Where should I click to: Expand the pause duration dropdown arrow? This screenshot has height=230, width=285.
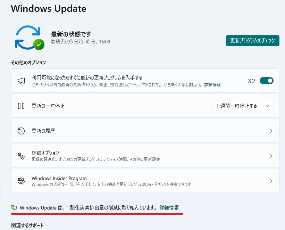click(x=267, y=106)
